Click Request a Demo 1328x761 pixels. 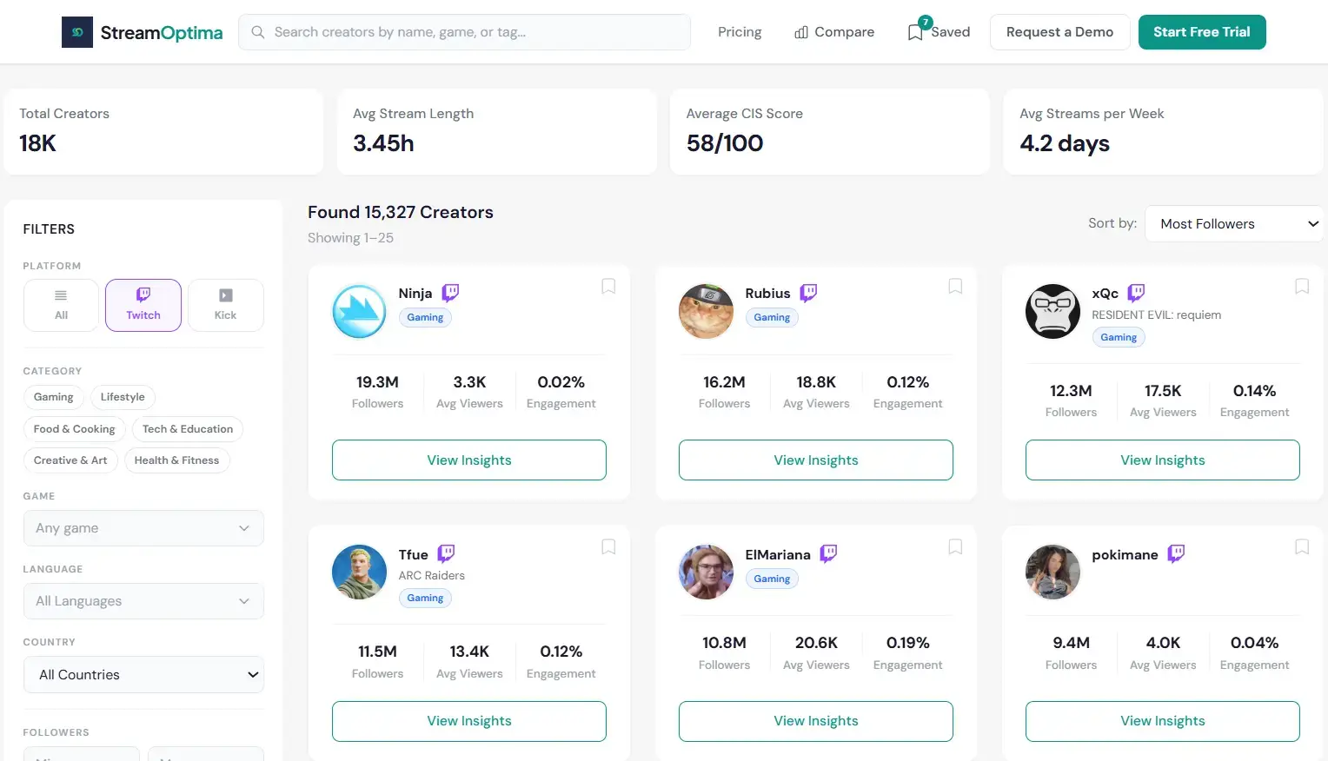tap(1059, 31)
